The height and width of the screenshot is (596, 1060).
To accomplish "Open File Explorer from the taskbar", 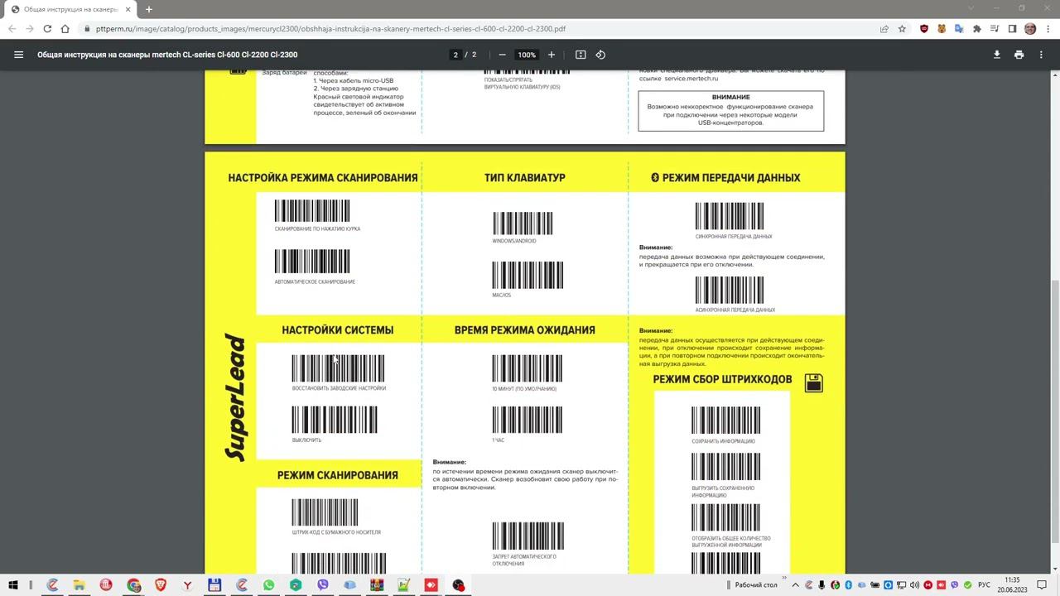I will [79, 585].
